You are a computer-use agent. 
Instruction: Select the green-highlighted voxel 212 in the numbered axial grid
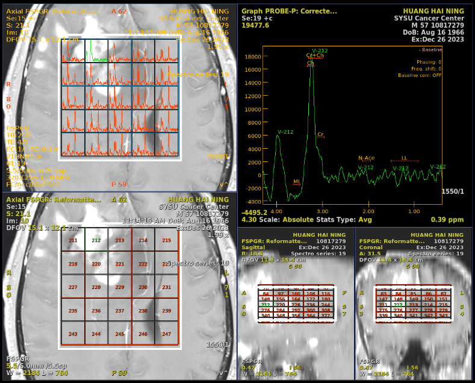pyautogui.click(x=96, y=240)
